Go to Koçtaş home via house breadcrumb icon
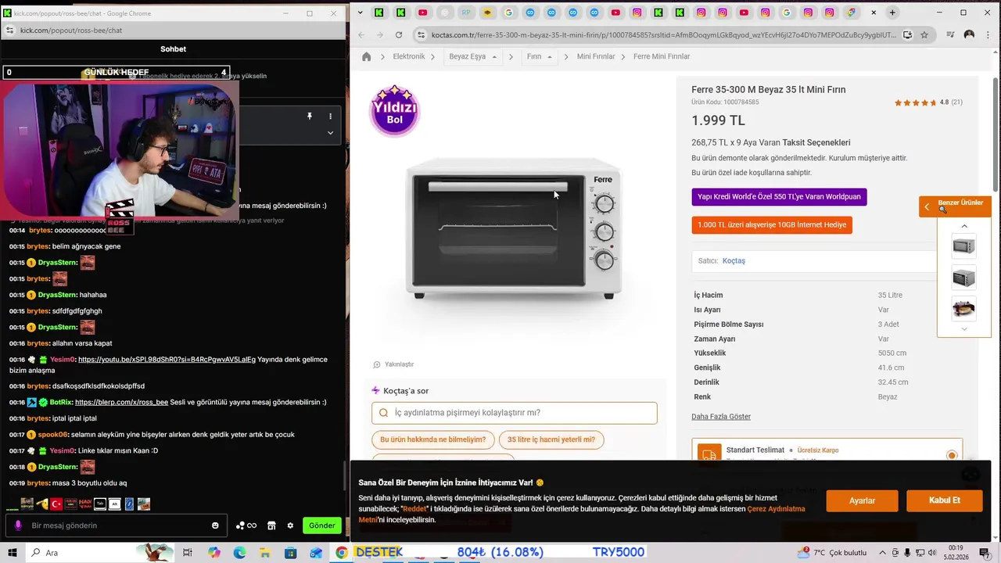The image size is (1001, 563). pyautogui.click(x=366, y=56)
